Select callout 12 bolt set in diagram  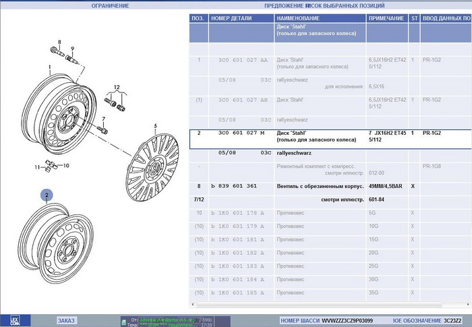pos(117,87)
